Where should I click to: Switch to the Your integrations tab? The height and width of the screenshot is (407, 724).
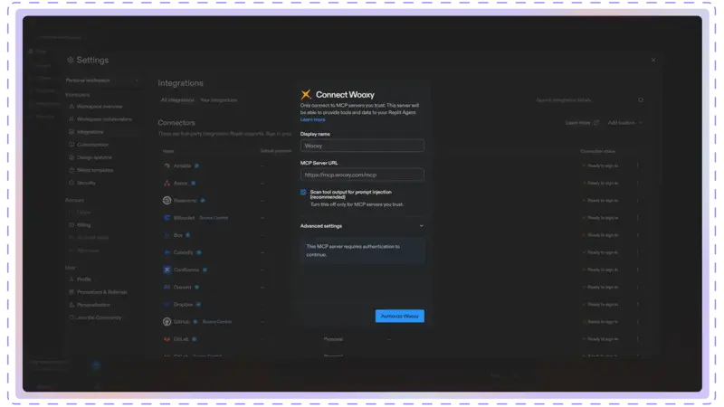click(x=219, y=100)
